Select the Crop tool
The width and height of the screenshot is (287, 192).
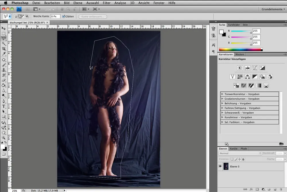tap(4, 49)
